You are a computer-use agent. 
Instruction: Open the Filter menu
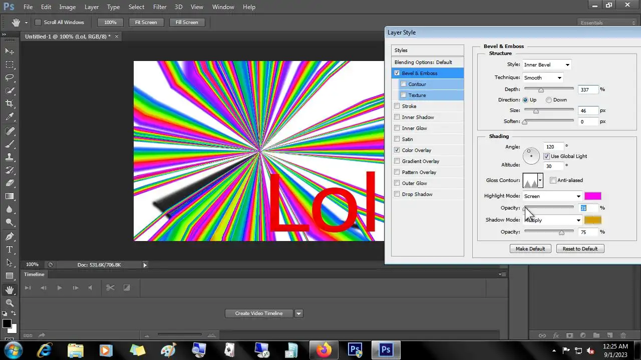click(x=160, y=7)
